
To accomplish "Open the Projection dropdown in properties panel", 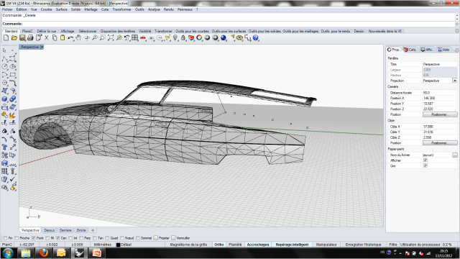I will click(455, 81).
